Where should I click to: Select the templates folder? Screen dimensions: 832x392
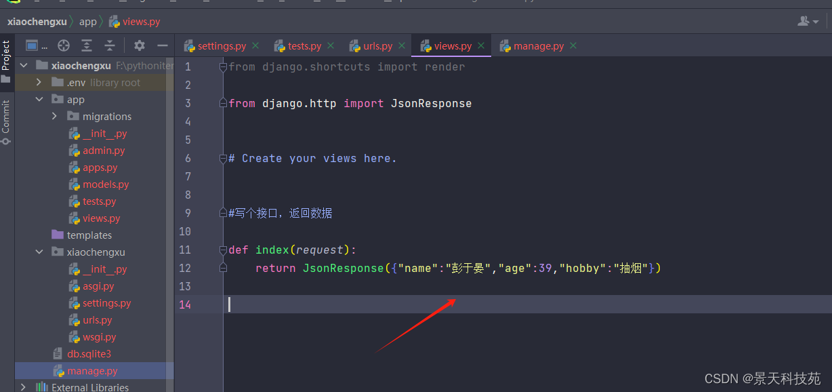click(89, 235)
